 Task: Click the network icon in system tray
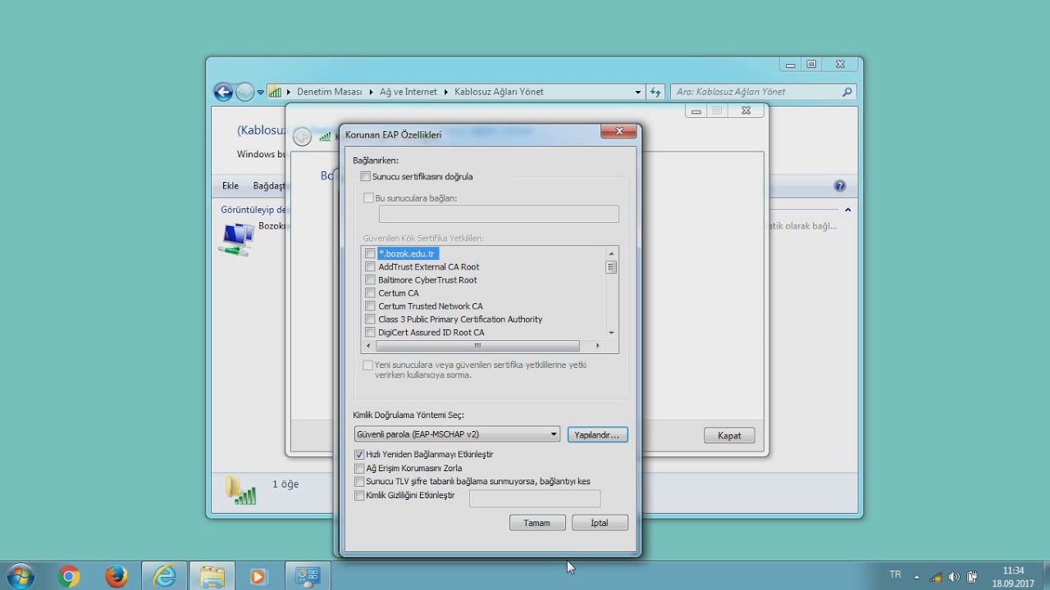[935, 576]
